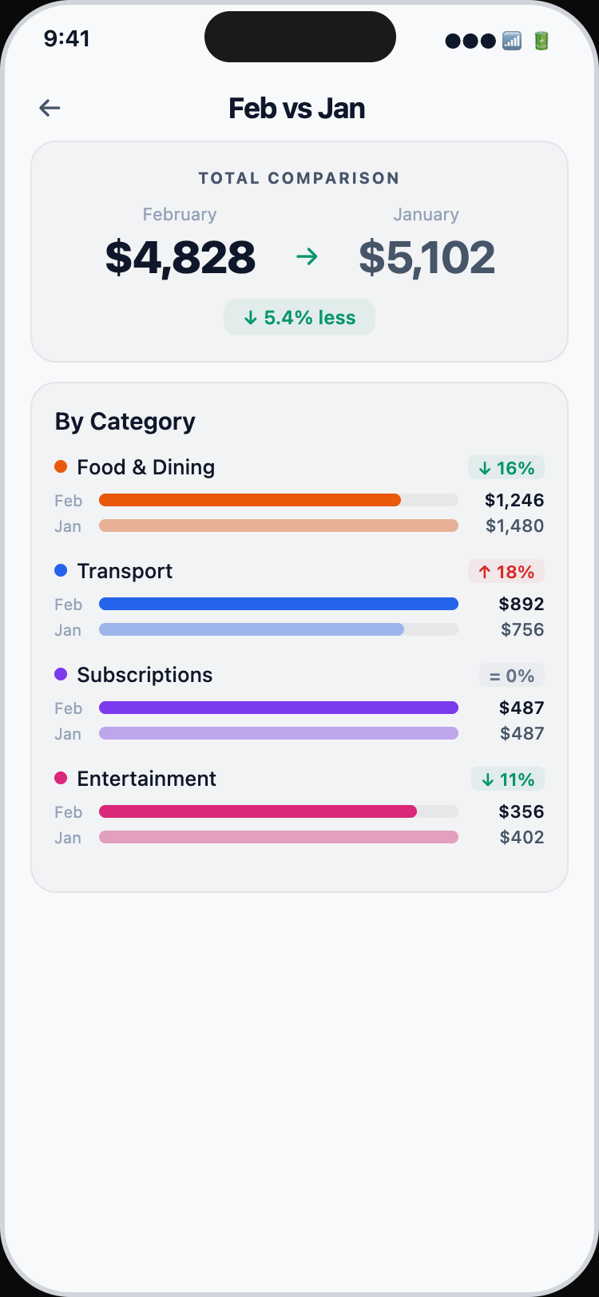Select the February total $4,828

point(180,257)
